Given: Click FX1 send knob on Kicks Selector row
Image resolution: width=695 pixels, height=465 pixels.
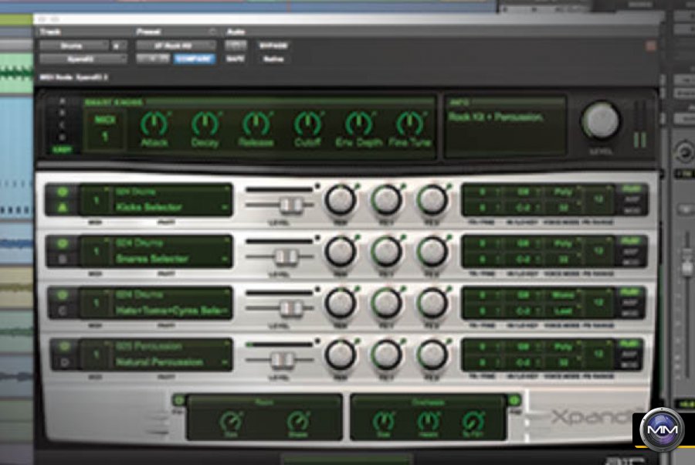Looking at the screenshot, I should pos(386,200).
